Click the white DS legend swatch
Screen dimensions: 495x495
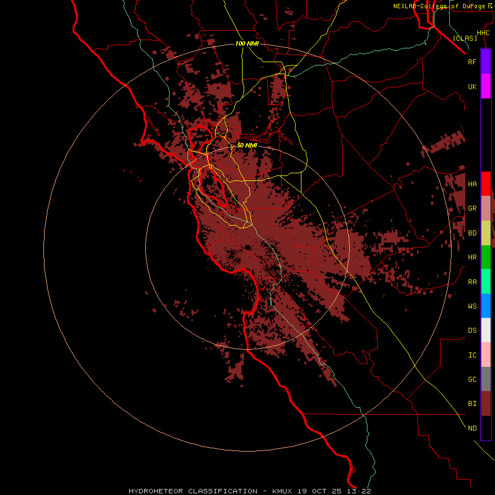(x=486, y=330)
